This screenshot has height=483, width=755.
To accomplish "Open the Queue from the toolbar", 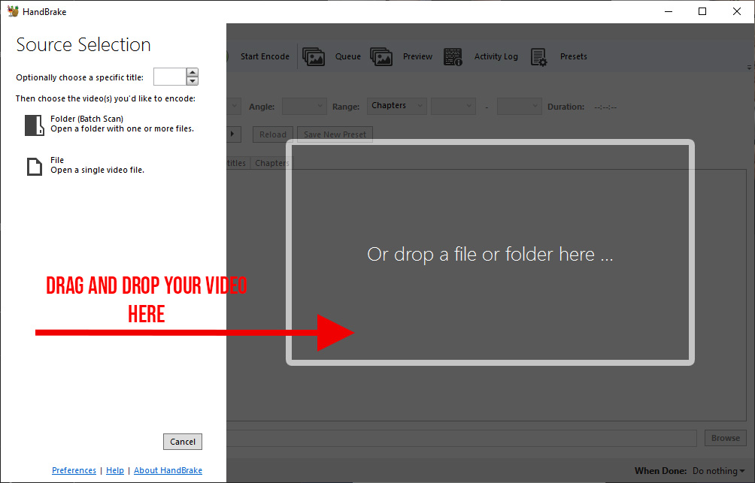I will click(332, 57).
